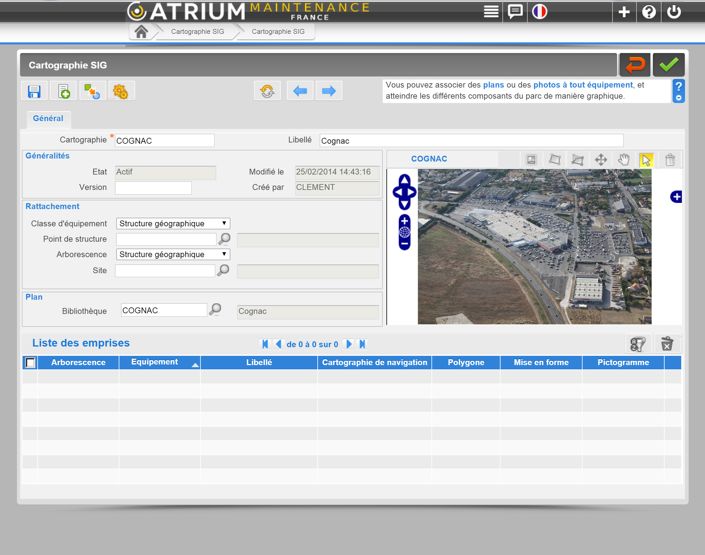Viewport: 705px width, 555px height.
Task: Open the Point de structure search magnifier
Action: [x=224, y=239]
